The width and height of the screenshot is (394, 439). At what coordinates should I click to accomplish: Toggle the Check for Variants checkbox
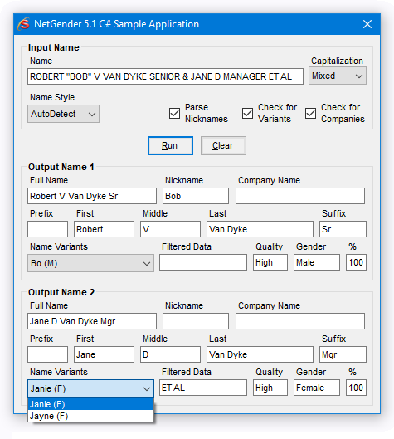247,114
